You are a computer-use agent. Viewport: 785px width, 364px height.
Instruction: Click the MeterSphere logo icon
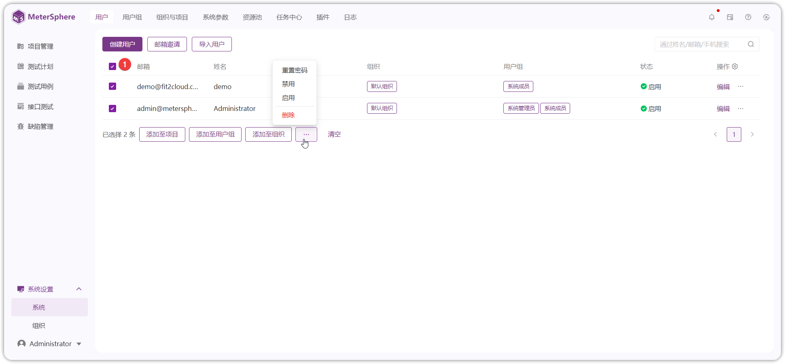pos(18,17)
